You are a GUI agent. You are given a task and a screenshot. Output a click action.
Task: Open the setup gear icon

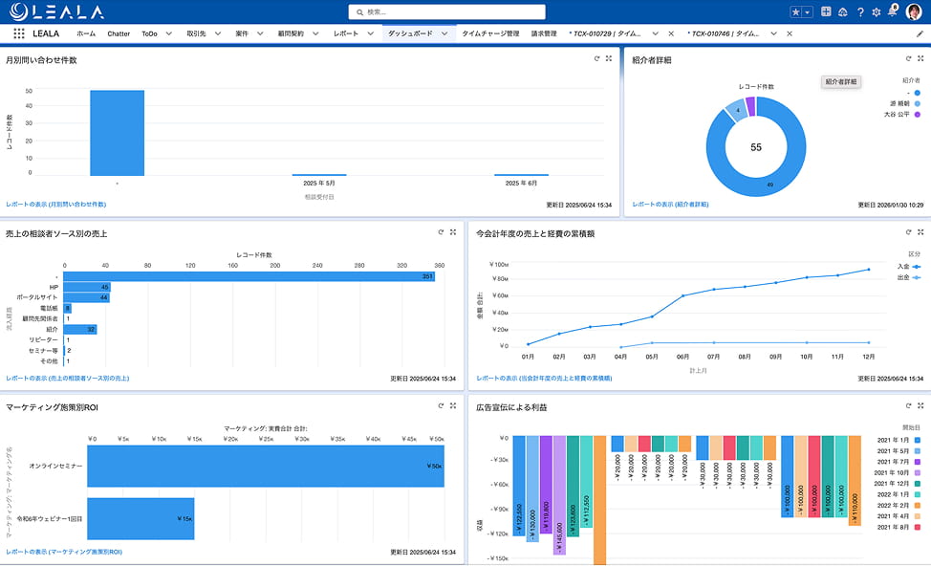[877, 11]
